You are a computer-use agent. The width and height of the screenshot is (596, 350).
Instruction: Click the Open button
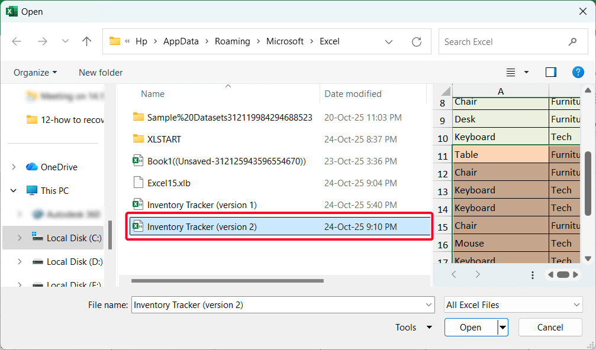click(469, 327)
